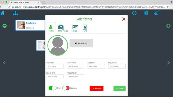This screenshot has width=173, height=97.
Task: Close the Add father dialog with red X
Action: click(x=124, y=19)
